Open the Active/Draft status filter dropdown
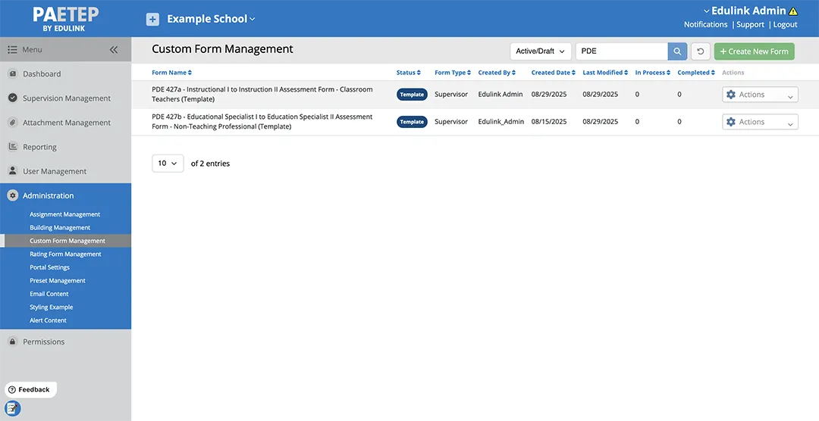The width and height of the screenshot is (819, 421). (x=541, y=51)
